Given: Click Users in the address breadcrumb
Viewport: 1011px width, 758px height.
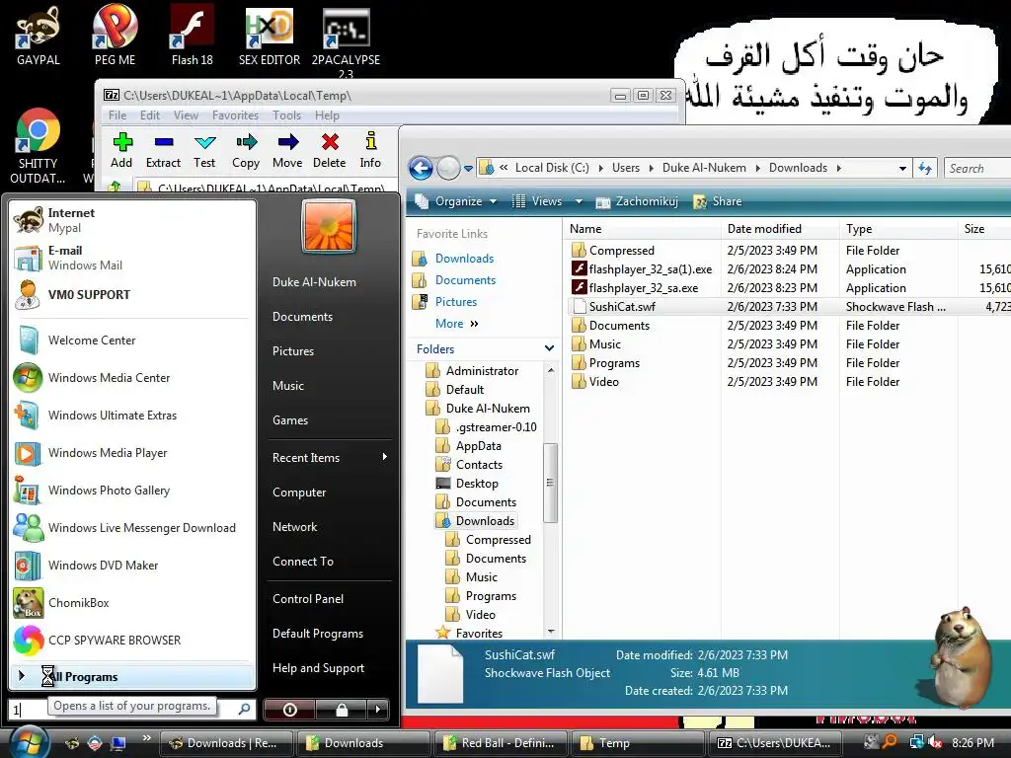Looking at the screenshot, I should 625,168.
